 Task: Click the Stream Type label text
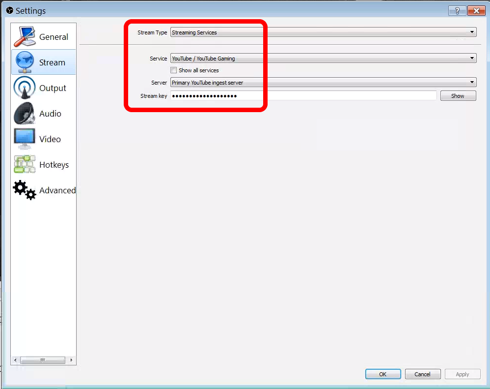click(152, 32)
